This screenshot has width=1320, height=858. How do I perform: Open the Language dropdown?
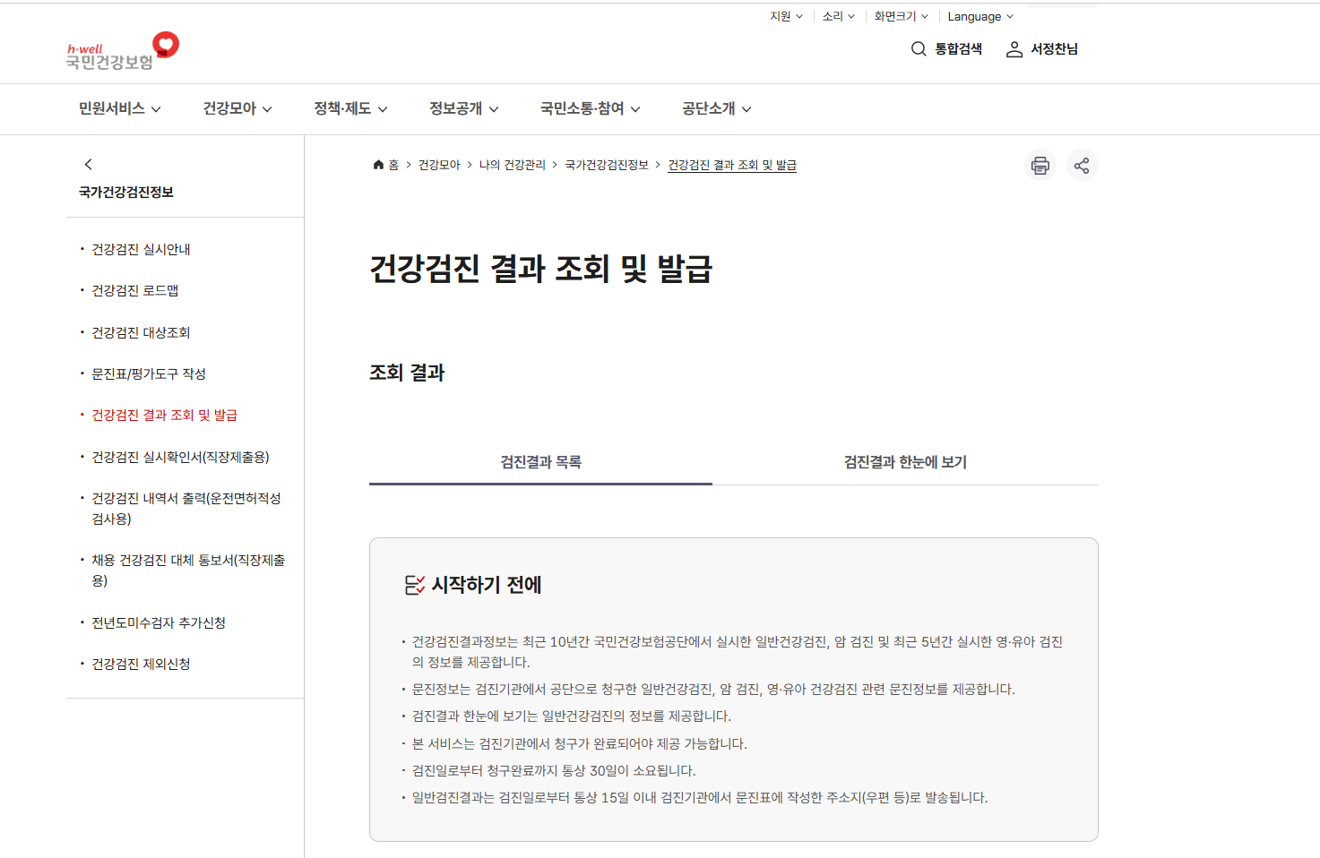click(x=980, y=16)
